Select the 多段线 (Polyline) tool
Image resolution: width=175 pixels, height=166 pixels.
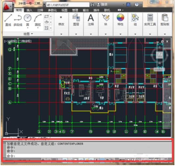[x=18, y=20]
